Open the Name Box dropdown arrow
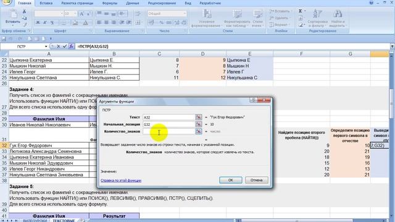This screenshot has height=222, width=395. [46, 47]
